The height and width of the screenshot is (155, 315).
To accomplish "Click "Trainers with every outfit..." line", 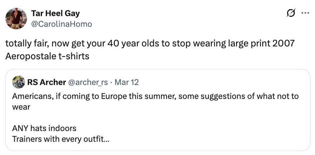I will 61,139.
